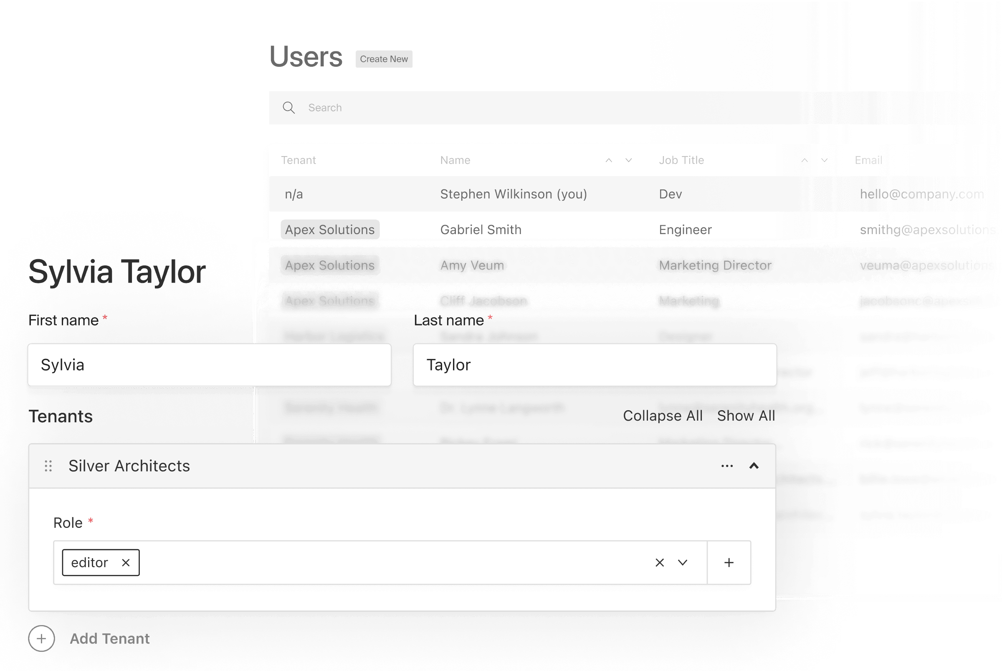Select Create New user button
This screenshot has height=671, width=1002.
pyautogui.click(x=383, y=58)
